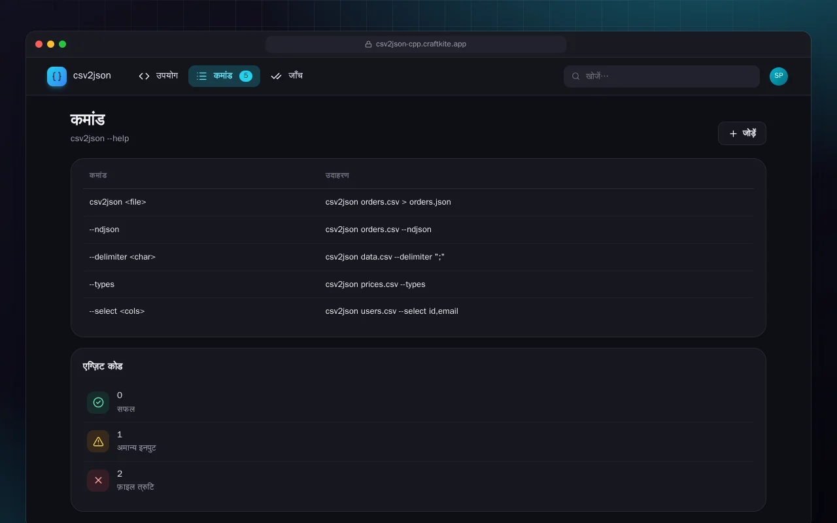Switch to the जाँच tab
The height and width of the screenshot is (523, 837).
286,76
